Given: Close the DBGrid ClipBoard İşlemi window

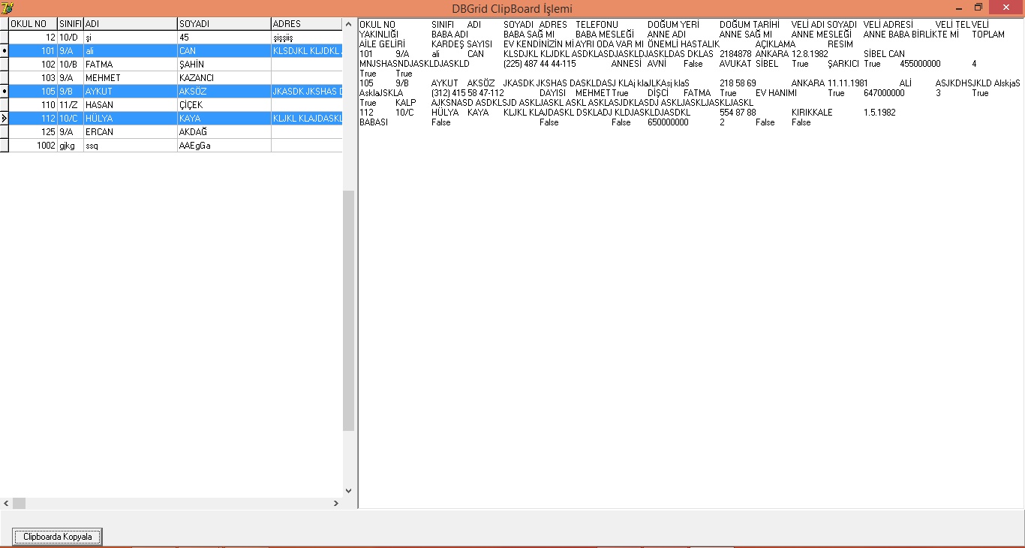Looking at the screenshot, I should pyautogui.click(x=1005, y=8).
